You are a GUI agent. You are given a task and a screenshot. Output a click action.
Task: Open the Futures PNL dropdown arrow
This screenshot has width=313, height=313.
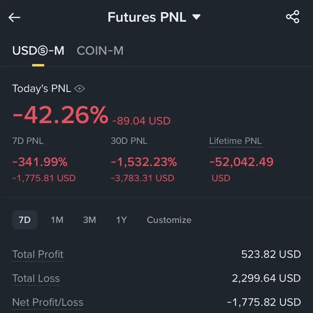[x=196, y=17]
